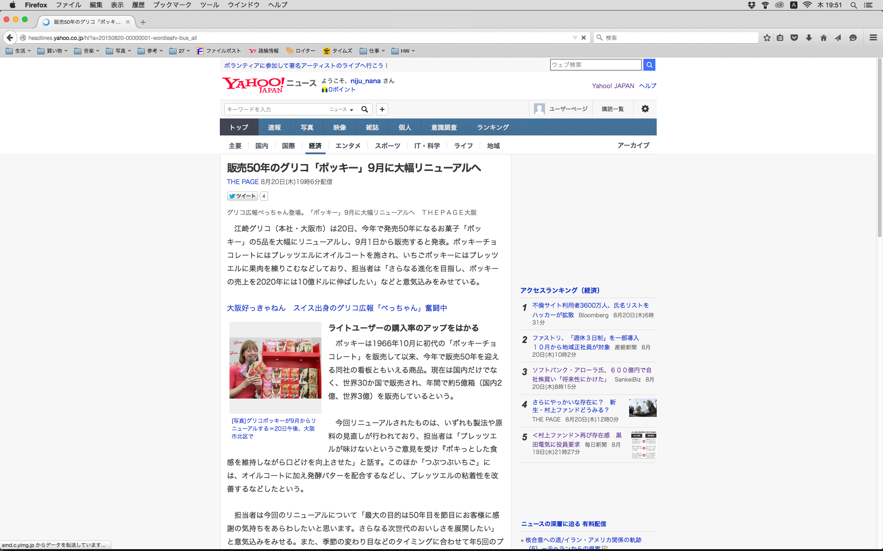Viewport: 883px width, 551px height.
Task: Expand the URL bar history dropdown arrow
Action: tap(575, 38)
